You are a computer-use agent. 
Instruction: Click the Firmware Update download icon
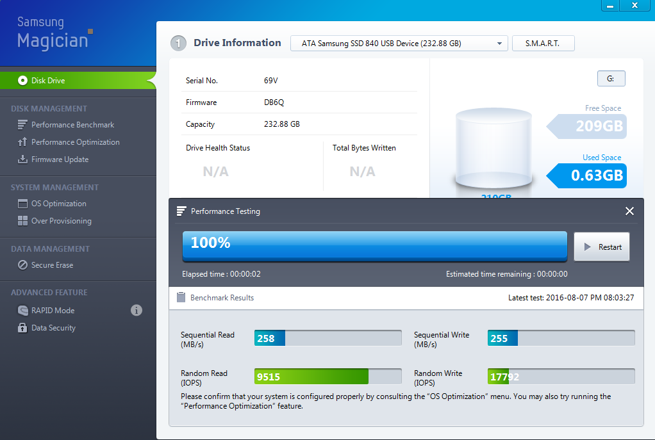(x=22, y=159)
